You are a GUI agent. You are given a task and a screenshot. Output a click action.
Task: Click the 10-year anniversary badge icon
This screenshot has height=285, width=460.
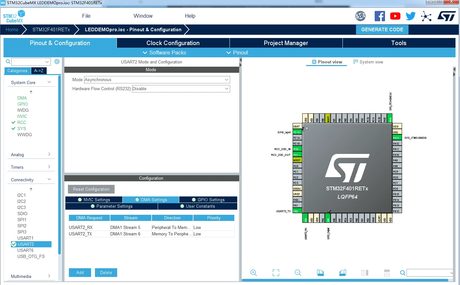coord(361,16)
